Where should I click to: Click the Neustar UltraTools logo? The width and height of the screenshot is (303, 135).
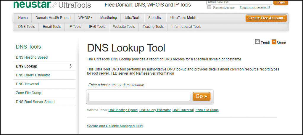[52, 4]
